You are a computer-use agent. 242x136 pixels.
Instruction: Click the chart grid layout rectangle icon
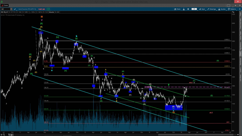(229, 5)
